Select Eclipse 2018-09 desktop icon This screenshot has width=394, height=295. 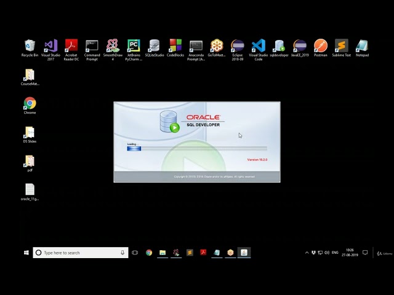tap(238, 50)
